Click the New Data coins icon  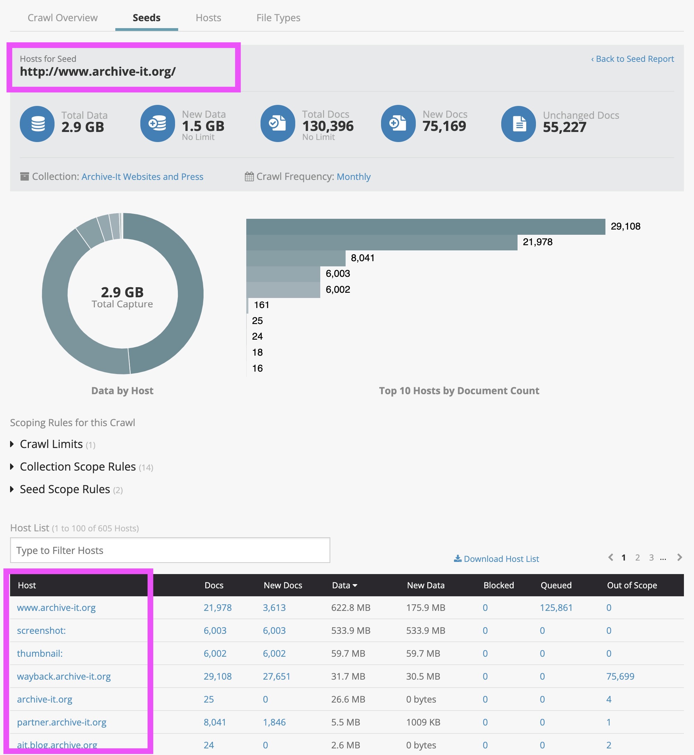(x=157, y=124)
